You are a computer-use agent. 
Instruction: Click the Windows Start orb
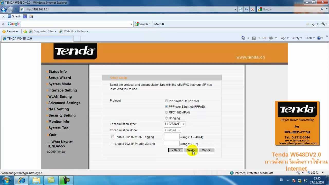(x=6, y=180)
